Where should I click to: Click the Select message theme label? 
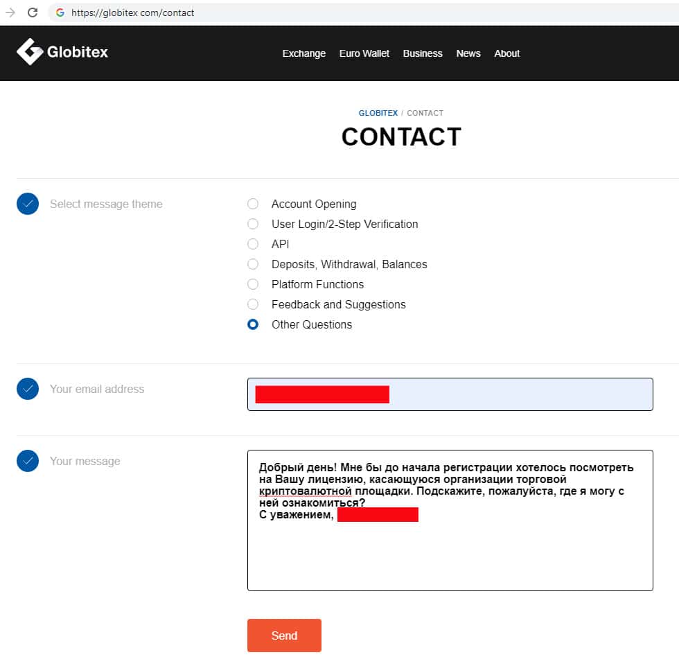coord(106,204)
